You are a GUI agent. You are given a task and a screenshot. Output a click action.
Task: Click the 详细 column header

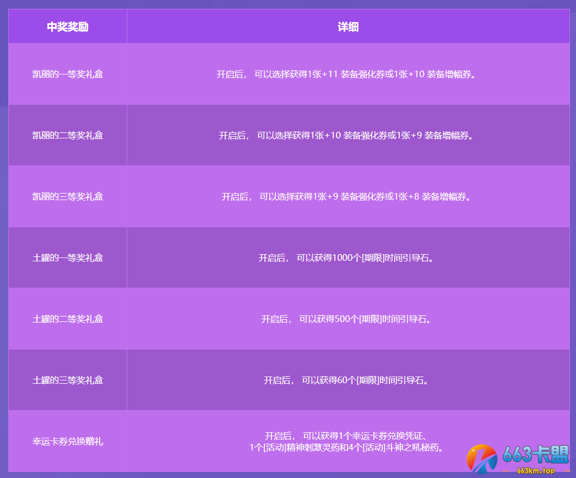[348, 26]
